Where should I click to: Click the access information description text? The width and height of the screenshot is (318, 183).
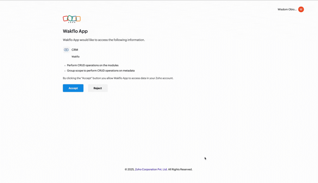(x=103, y=40)
